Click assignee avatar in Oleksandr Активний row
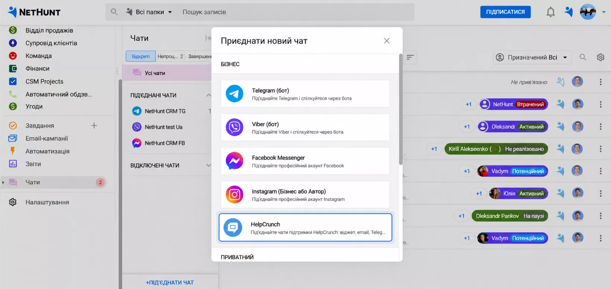This screenshot has height=289, width=611. (577, 126)
